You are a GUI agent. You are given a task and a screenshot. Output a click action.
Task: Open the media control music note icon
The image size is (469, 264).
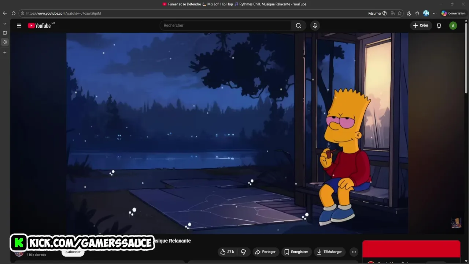(409, 13)
